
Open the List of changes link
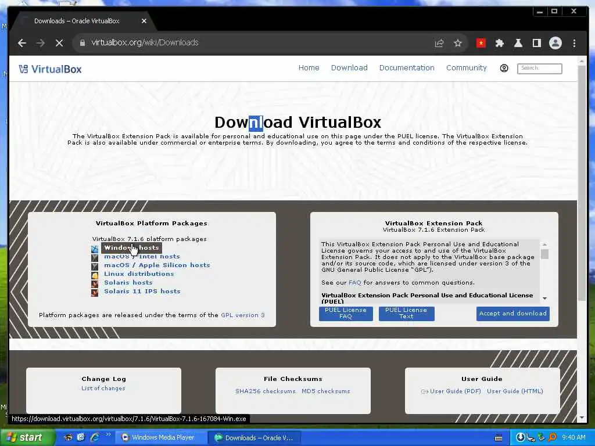tap(103, 389)
